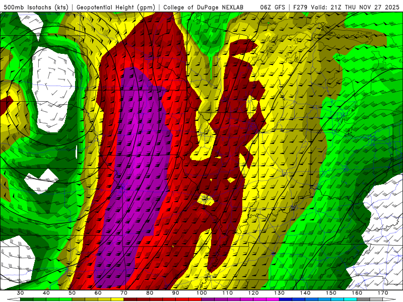Click the '90' value on the color scale

click(175, 293)
